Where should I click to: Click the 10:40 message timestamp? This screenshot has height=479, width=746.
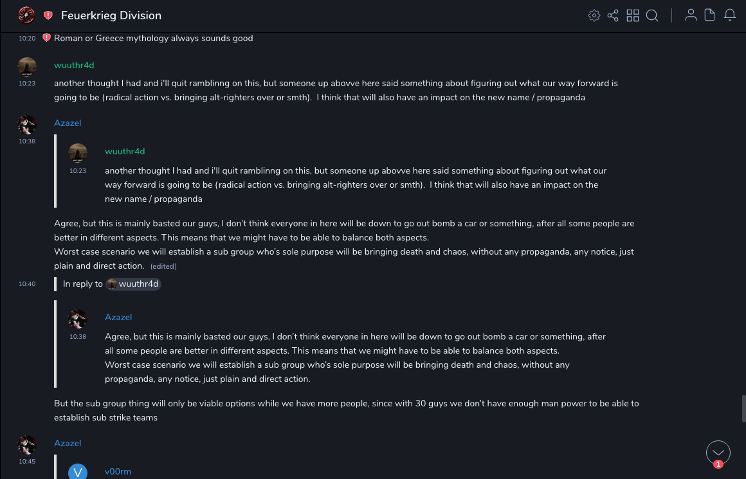click(27, 284)
